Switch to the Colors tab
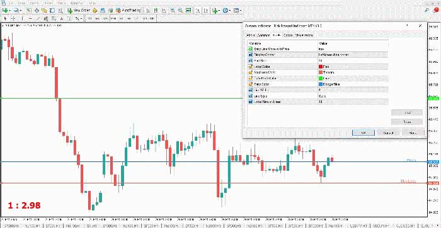 click(288, 35)
